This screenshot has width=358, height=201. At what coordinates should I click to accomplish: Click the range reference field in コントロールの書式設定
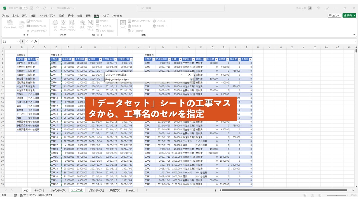tap(147, 80)
